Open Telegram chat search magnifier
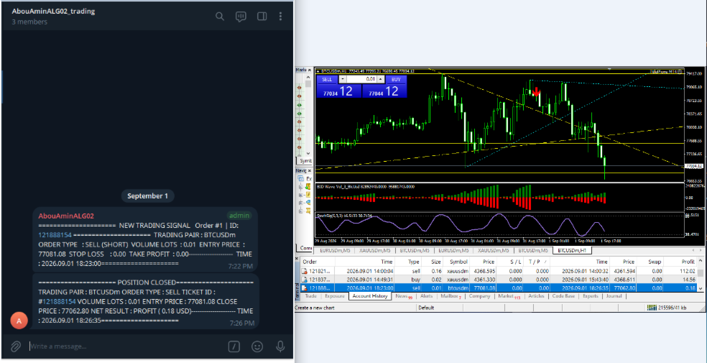This screenshot has width=707, height=363. point(220,17)
